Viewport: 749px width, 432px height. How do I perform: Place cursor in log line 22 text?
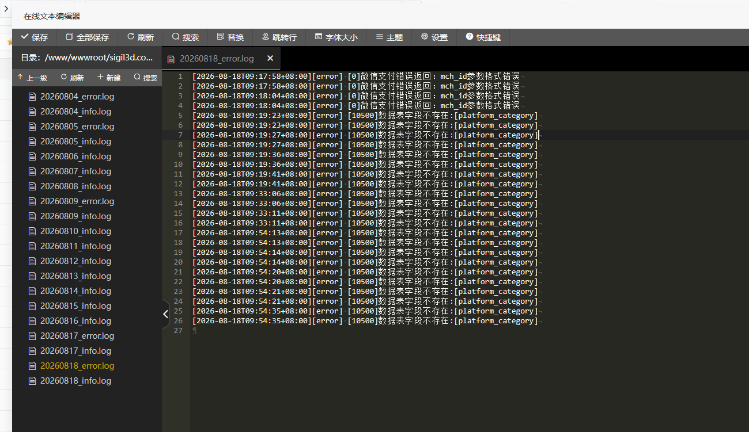point(365,282)
